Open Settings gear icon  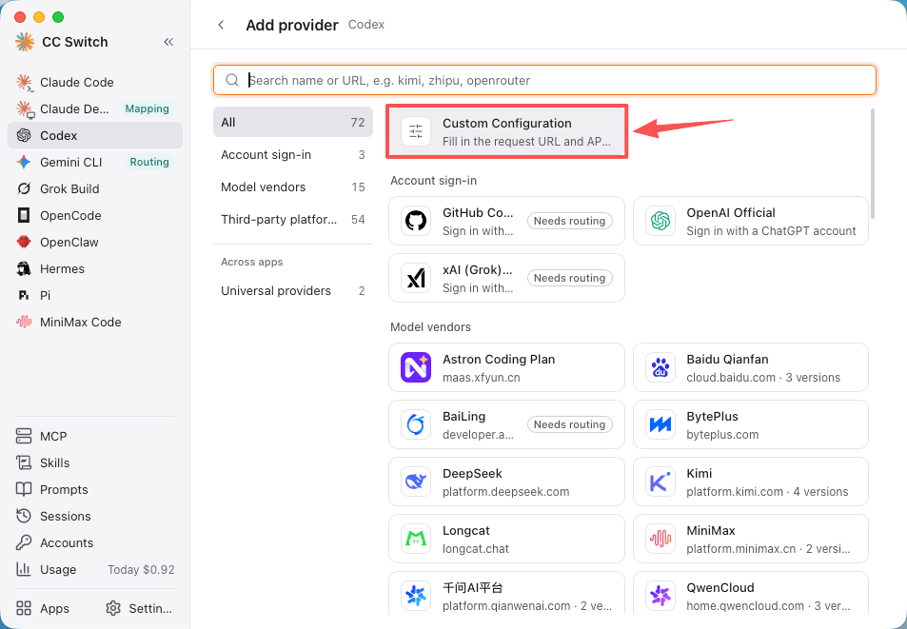(x=113, y=608)
